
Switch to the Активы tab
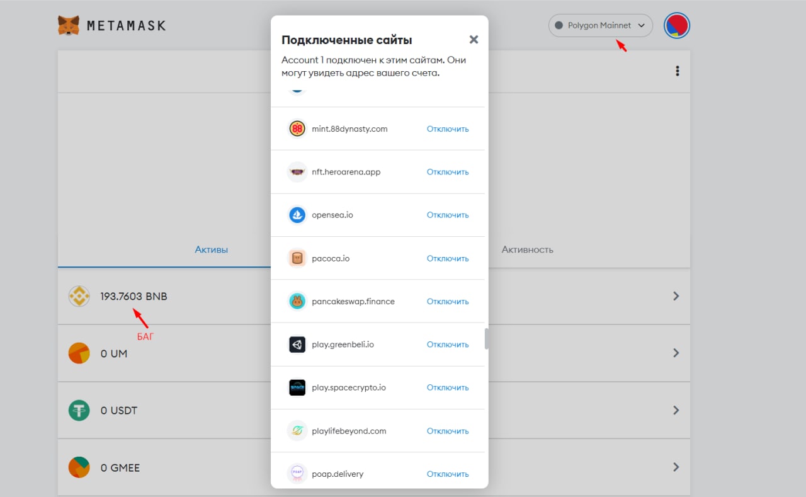tap(212, 249)
